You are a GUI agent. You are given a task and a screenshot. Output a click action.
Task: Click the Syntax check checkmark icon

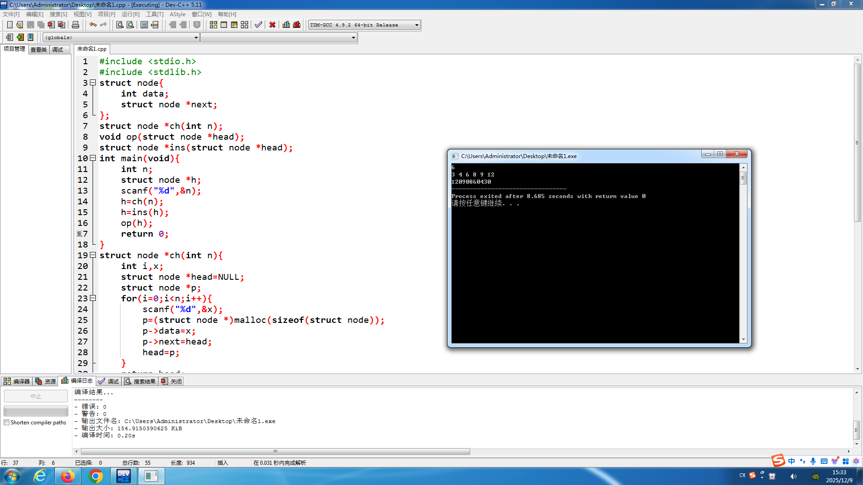click(258, 25)
